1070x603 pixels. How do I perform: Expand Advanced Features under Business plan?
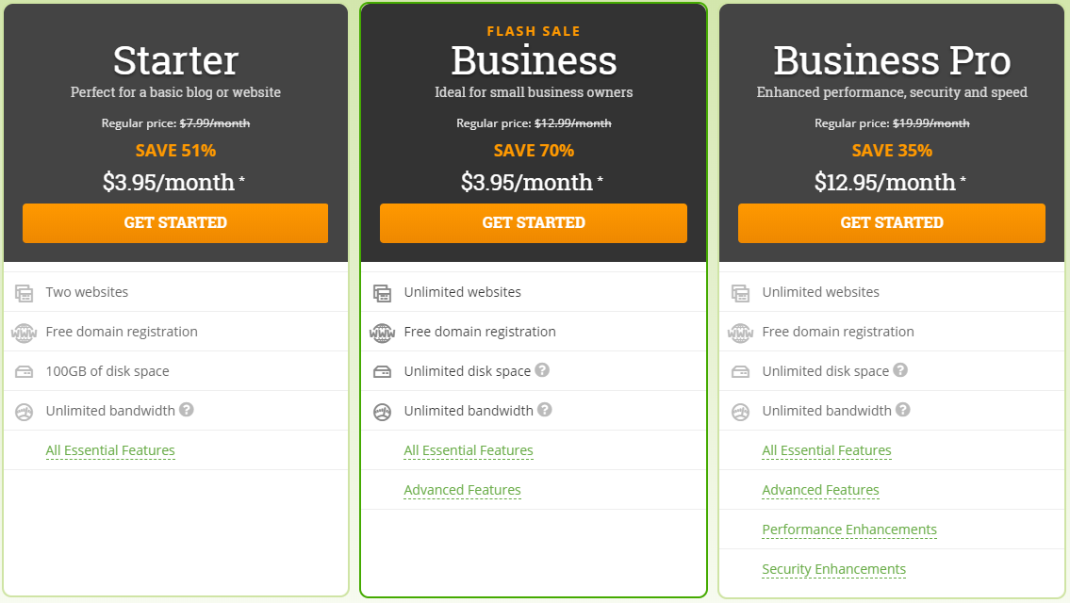click(462, 490)
